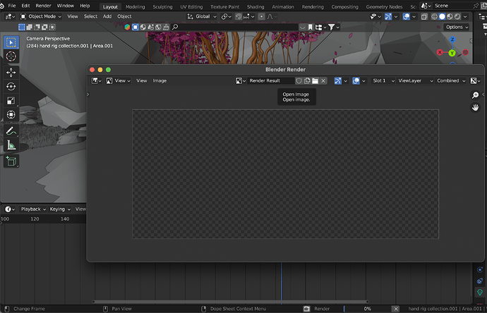The width and height of the screenshot is (487, 313).
Task: Click the render progress bar showing 0%
Action: 367,309
